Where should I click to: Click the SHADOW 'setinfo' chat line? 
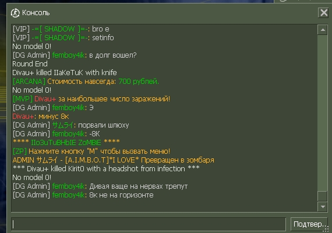pos(63,38)
